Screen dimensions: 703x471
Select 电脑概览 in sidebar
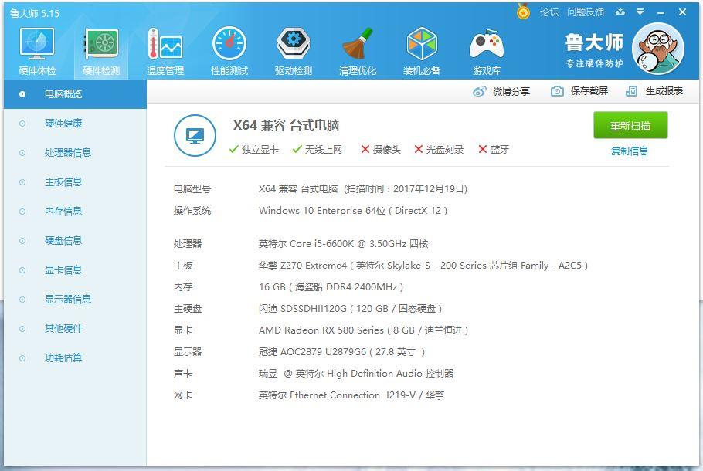[76, 94]
